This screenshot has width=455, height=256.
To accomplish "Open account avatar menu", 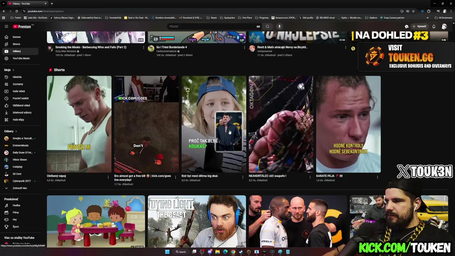I will [444, 26].
